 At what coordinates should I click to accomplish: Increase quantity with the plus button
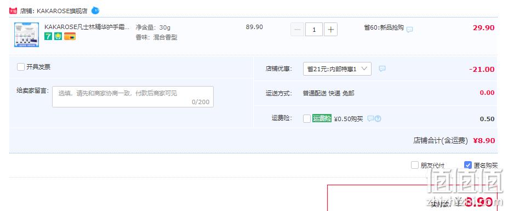[331, 30]
